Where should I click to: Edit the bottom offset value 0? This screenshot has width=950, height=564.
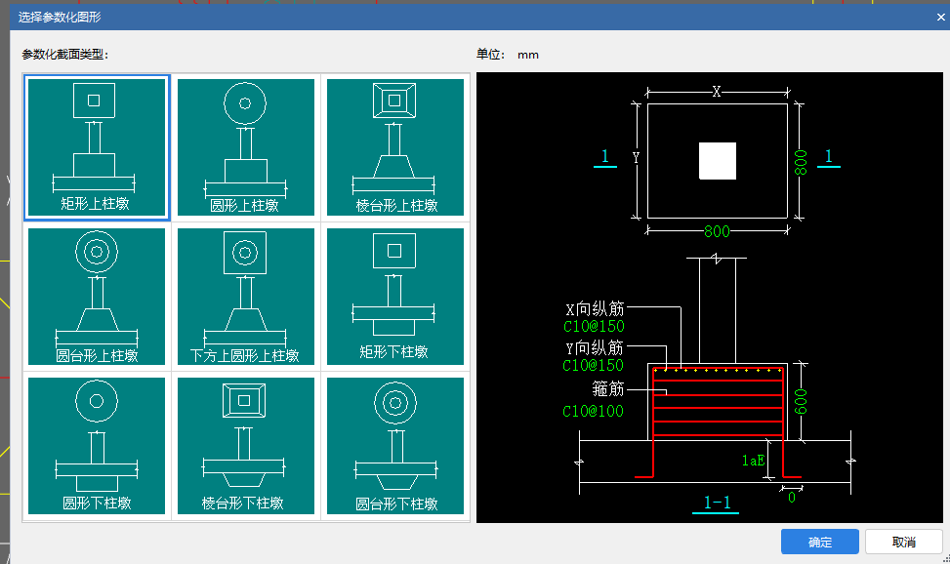[x=791, y=498]
